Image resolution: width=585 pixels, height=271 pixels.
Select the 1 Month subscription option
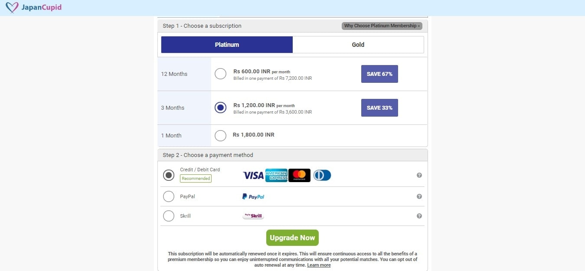tap(220, 135)
